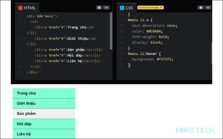223x139 pixels.
Task: Collapse the div id menu fold arrow
Action: [x=24, y=16]
